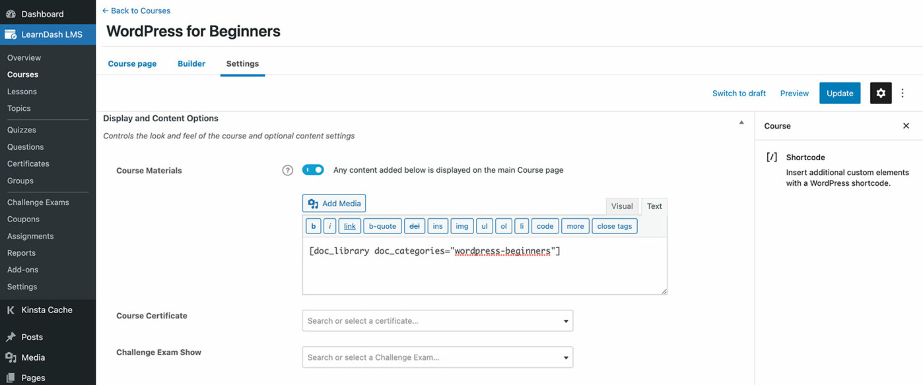This screenshot has width=923, height=385.
Task: Switch the editor to Visual mode
Action: click(x=621, y=206)
